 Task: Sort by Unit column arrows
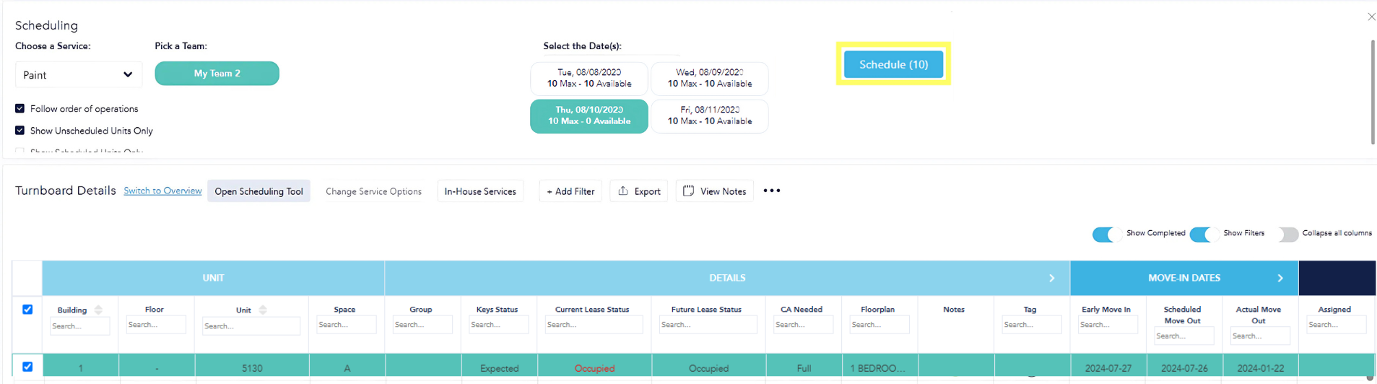coord(263,310)
